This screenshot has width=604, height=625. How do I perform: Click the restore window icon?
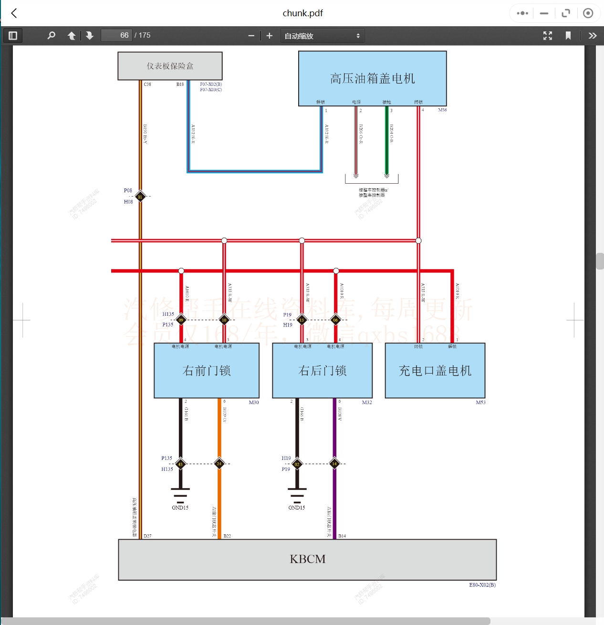566,13
